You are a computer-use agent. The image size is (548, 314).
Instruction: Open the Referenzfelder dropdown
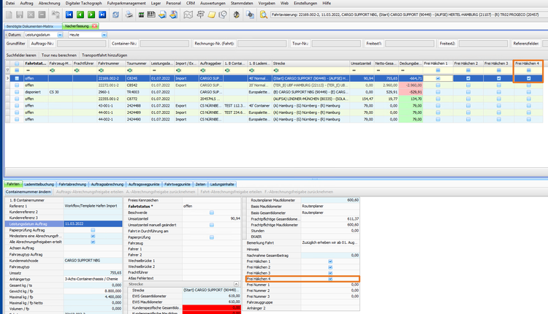click(x=544, y=44)
